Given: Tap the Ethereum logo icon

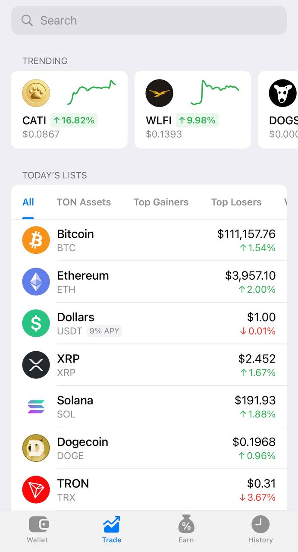Looking at the screenshot, I should 36,281.
